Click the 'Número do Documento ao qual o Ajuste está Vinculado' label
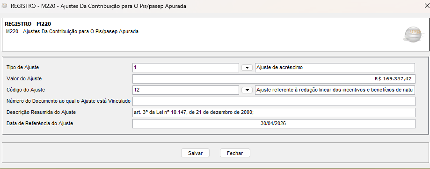Image resolution: width=430 pixels, height=169 pixels. (69, 101)
